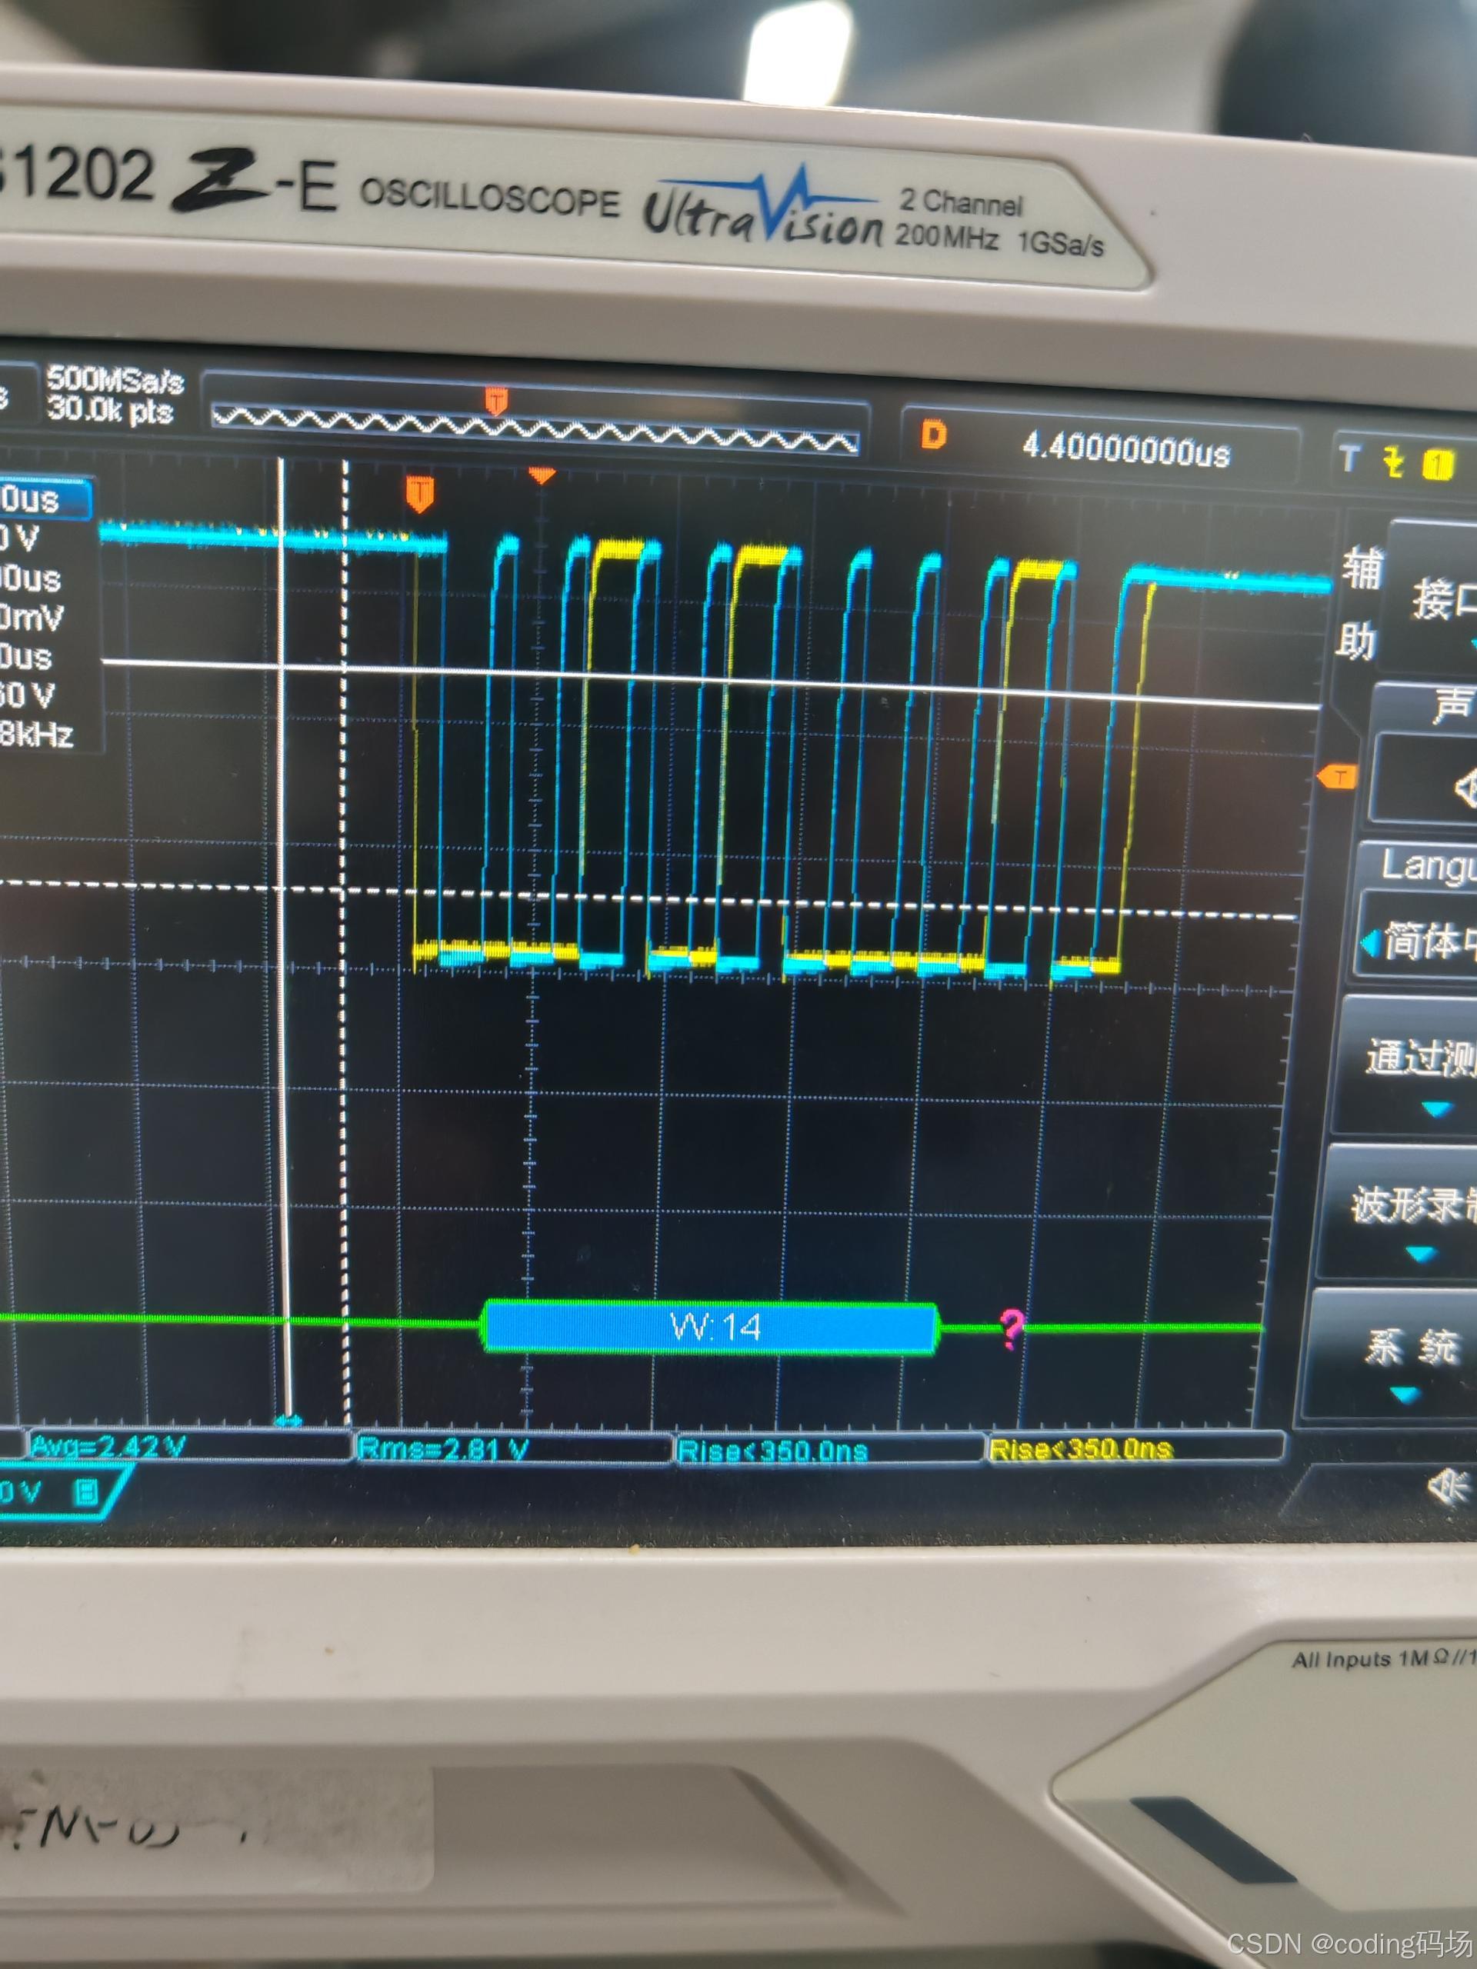This screenshot has width=1477, height=1969.
Task: Click the Avg=2.42 V measurement
Action: click(108, 1445)
